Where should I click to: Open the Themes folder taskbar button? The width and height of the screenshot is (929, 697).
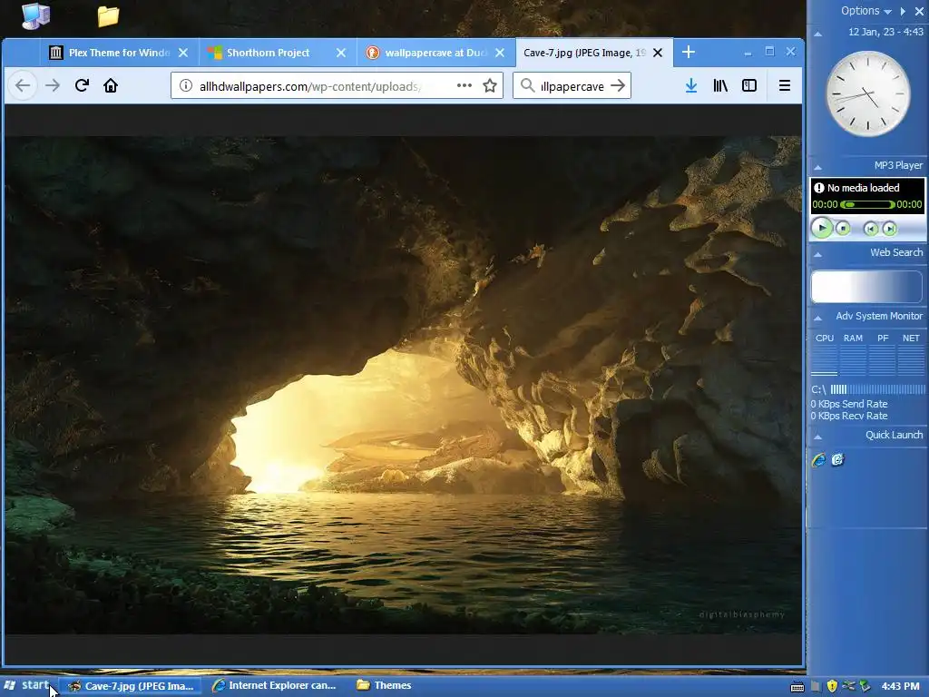click(384, 686)
